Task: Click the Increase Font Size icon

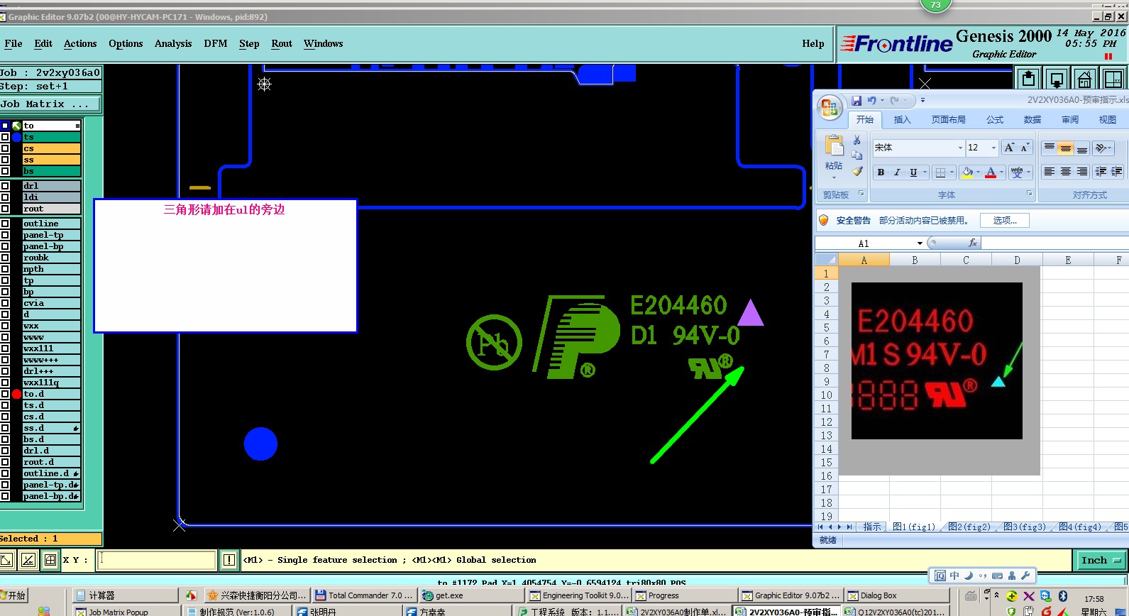Action: point(1009,148)
